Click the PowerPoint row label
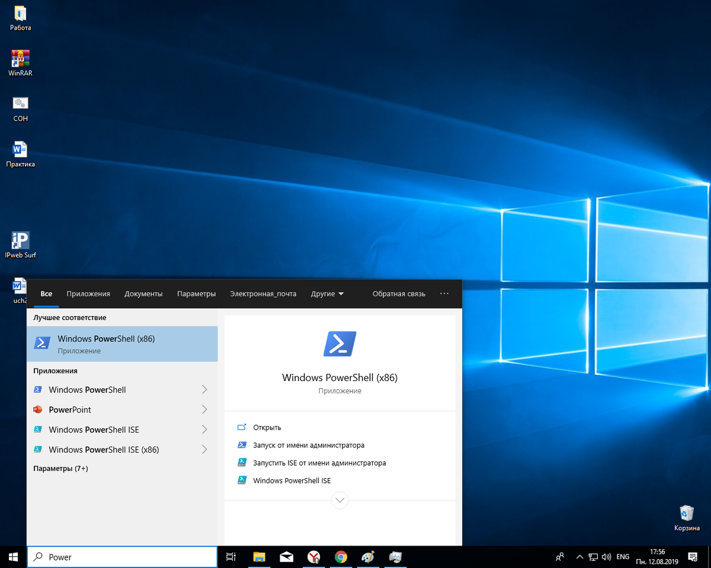The width and height of the screenshot is (711, 568). [x=70, y=409]
